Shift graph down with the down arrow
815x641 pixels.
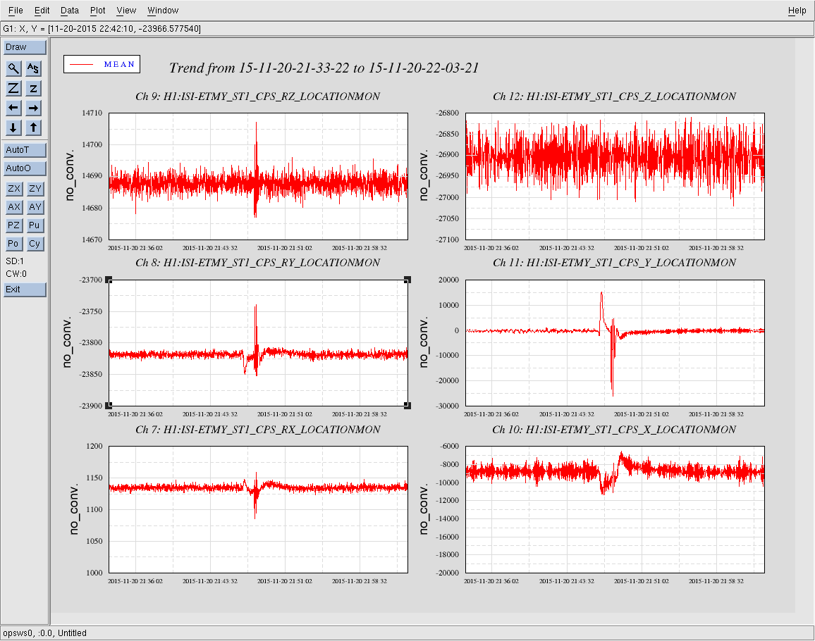(x=13, y=127)
